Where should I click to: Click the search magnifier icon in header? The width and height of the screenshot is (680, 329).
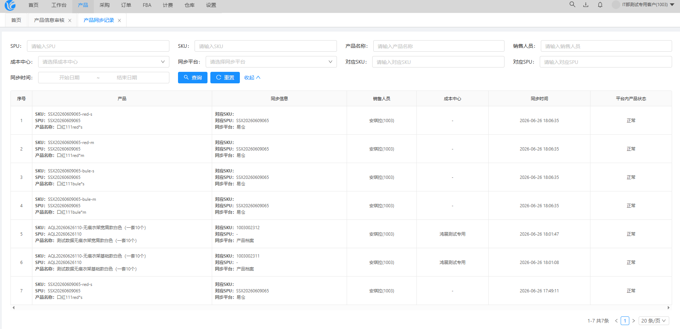point(572,5)
